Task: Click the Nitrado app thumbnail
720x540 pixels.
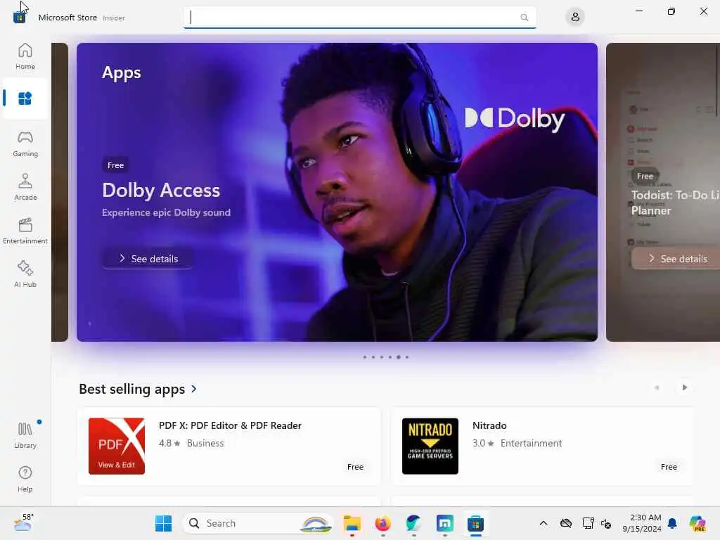Action: coord(430,446)
